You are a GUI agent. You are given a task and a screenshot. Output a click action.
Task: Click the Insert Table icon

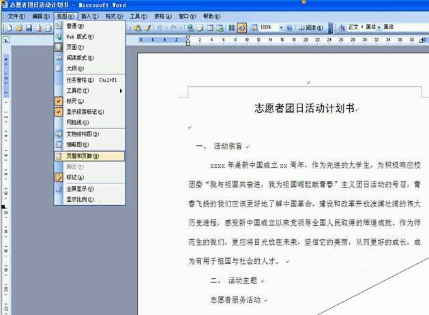point(210,28)
